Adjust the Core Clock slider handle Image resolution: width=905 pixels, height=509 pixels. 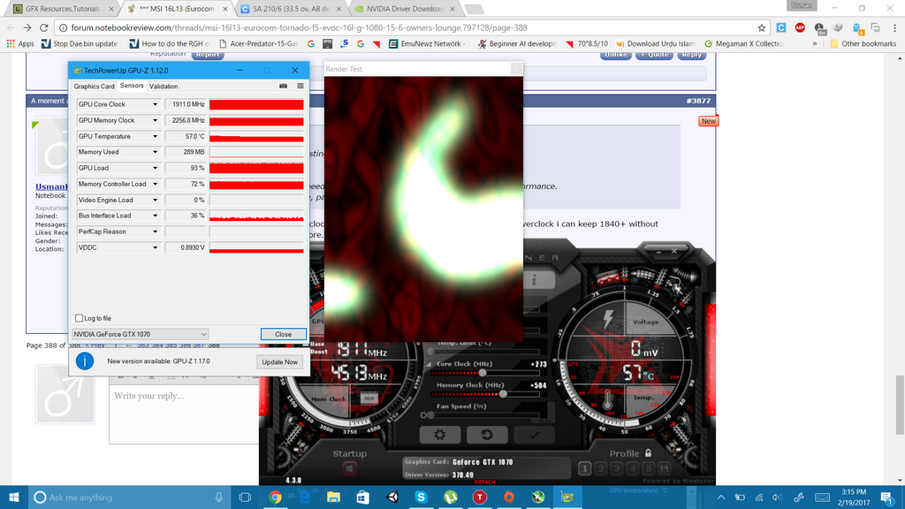483,373
